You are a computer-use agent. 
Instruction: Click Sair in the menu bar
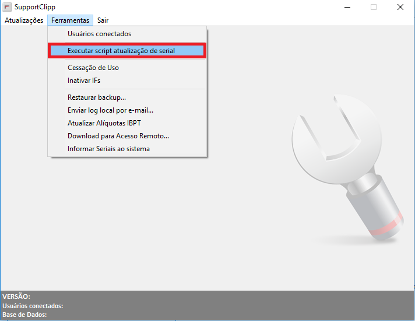[x=103, y=20]
